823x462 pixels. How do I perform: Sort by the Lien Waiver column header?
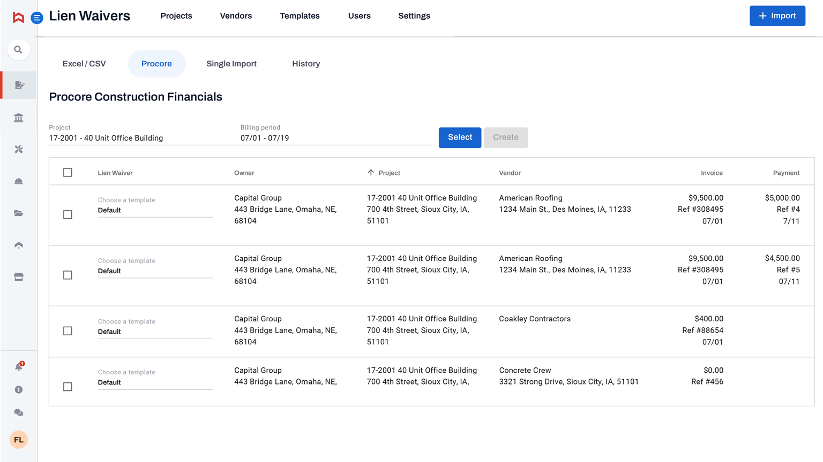pyautogui.click(x=115, y=173)
